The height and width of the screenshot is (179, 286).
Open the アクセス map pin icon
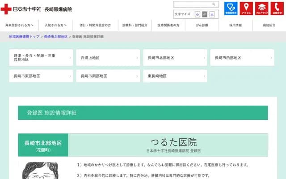tap(246, 9)
